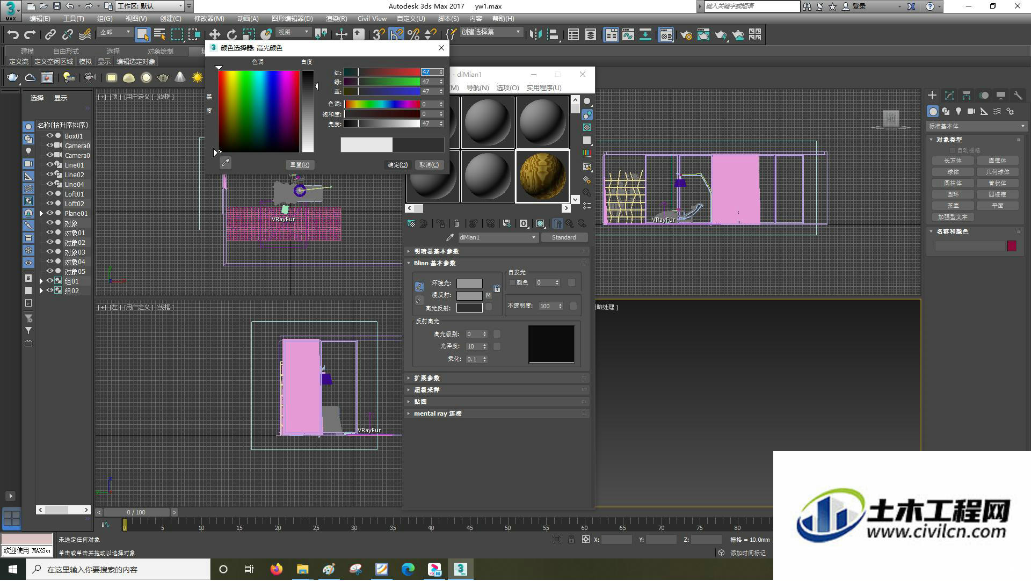Open the 渲染(R) menu
The width and height of the screenshot is (1031, 581).
pyautogui.click(x=336, y=18)
